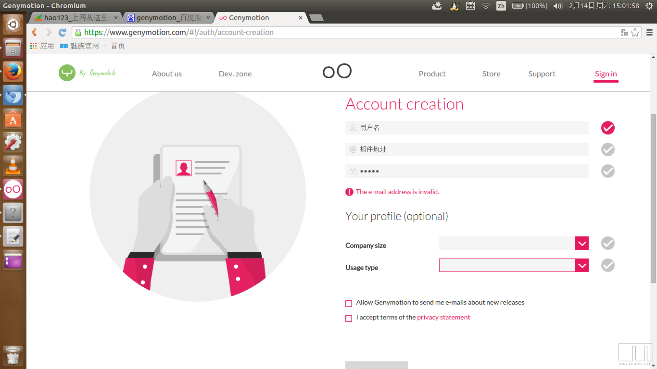Click the browser back arrow
Screen dimensions: 657x369
[34, 33]
